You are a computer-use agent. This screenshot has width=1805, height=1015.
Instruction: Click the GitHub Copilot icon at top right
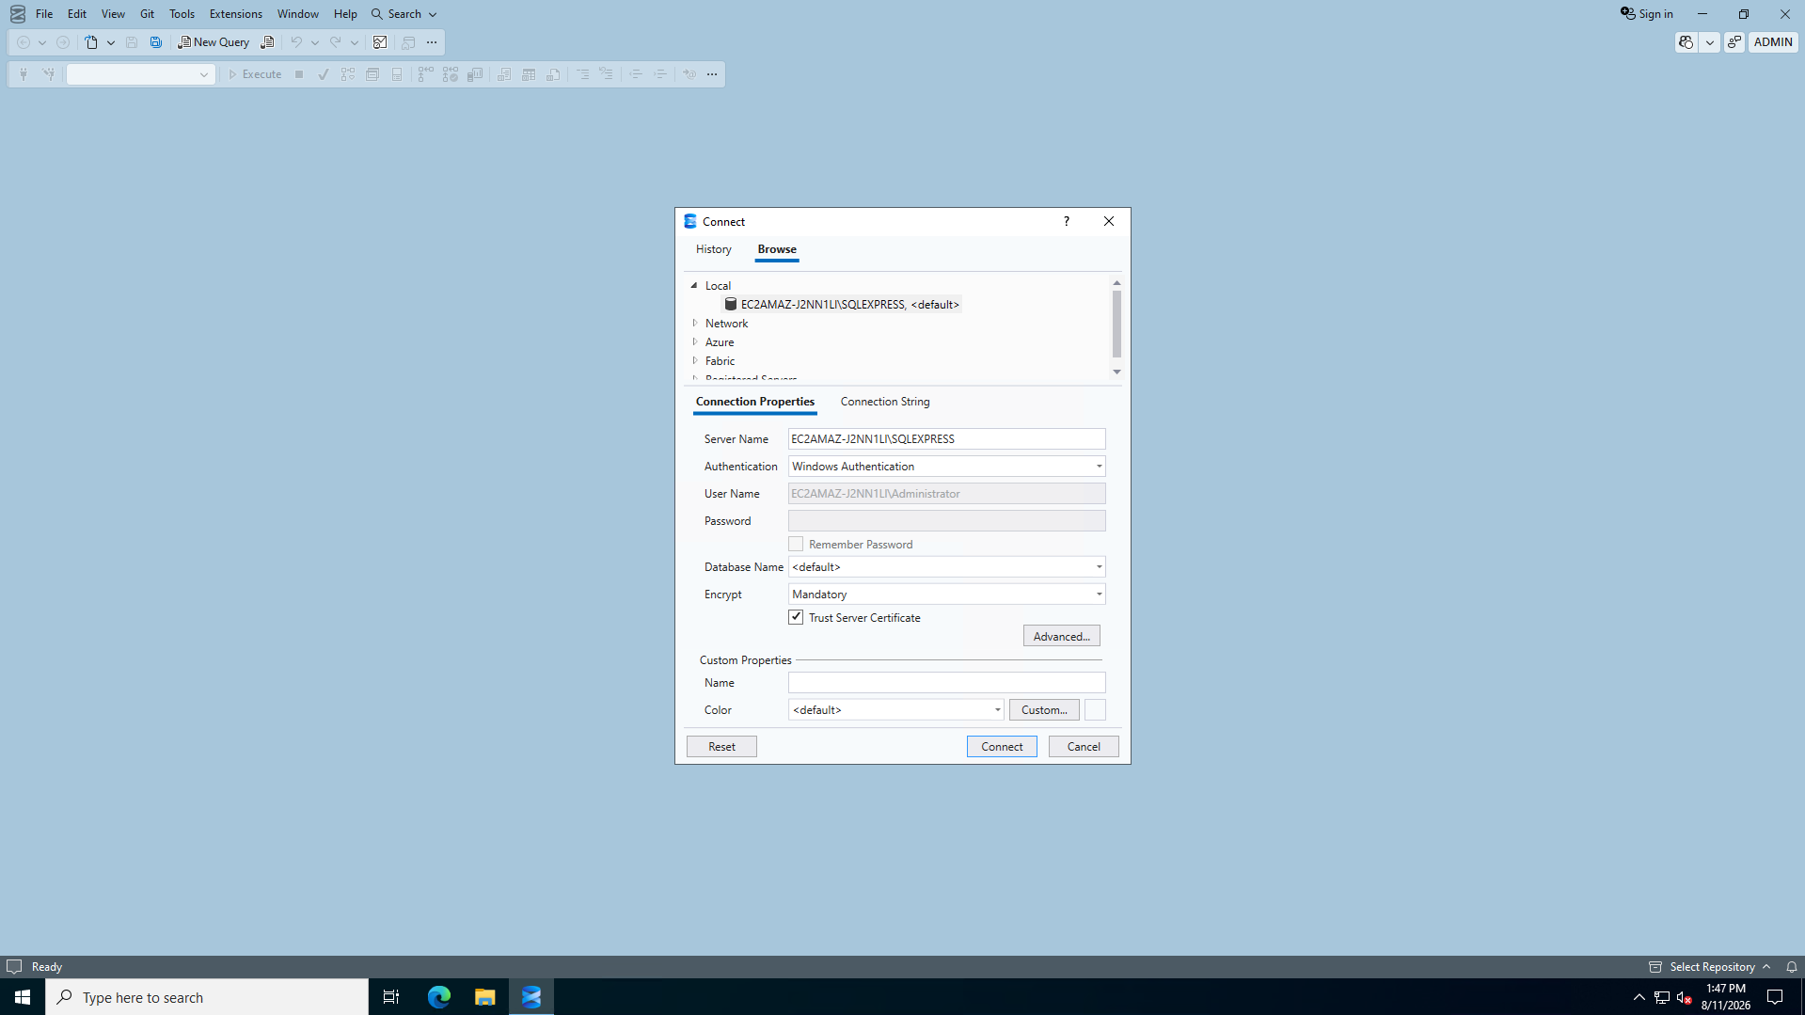click(x=1686, y=42)
